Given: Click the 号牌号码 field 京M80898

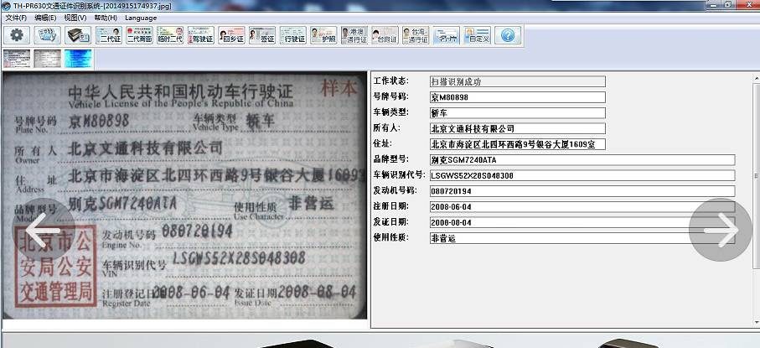Looking at the screenshot, I should [518, 97].
